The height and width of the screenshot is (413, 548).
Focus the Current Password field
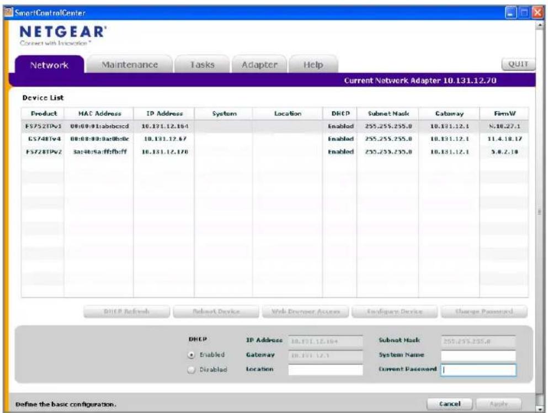(478, 369)
